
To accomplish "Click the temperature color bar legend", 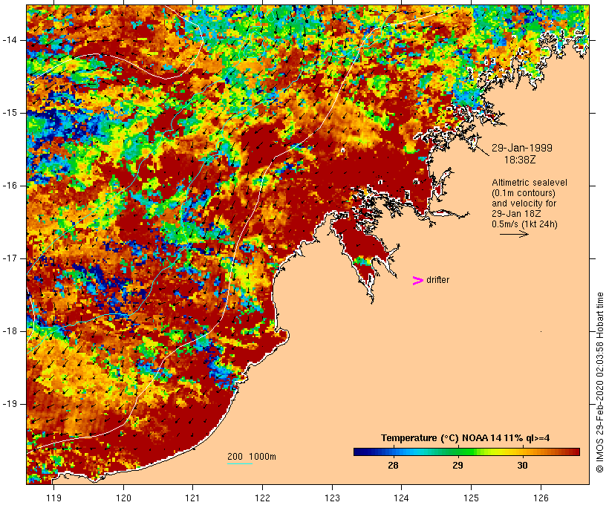I will (466, 452).
